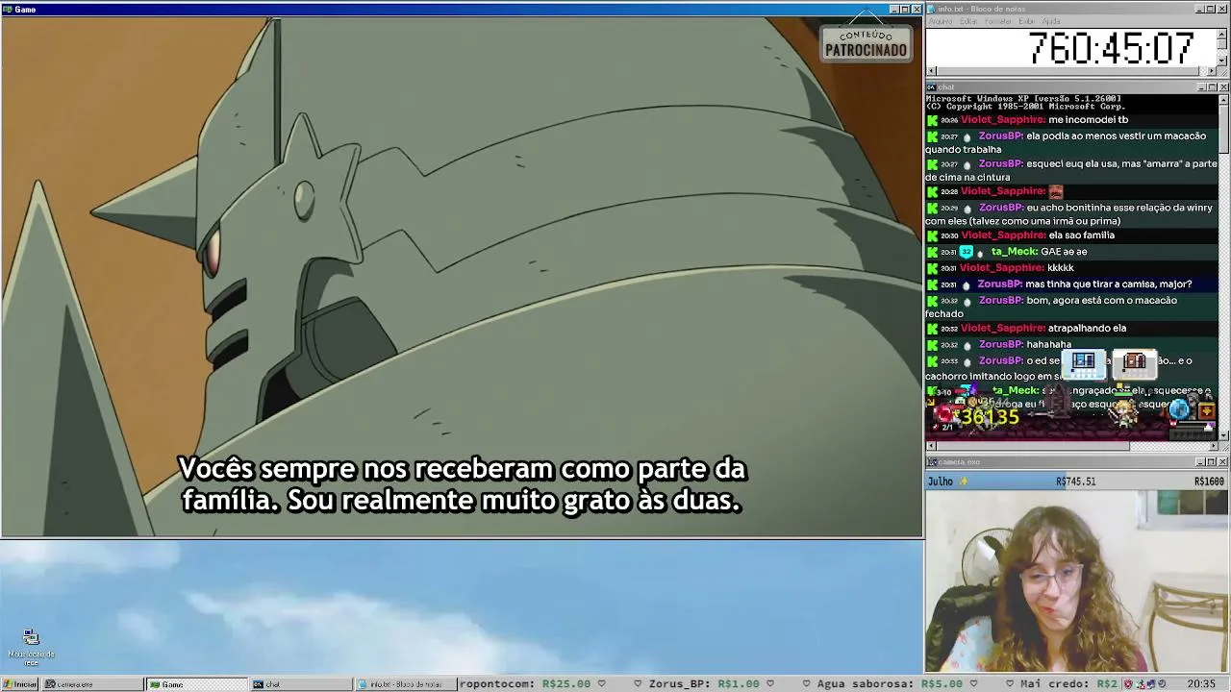Click the chat message 'kkkkk'

pos(1061,268)
